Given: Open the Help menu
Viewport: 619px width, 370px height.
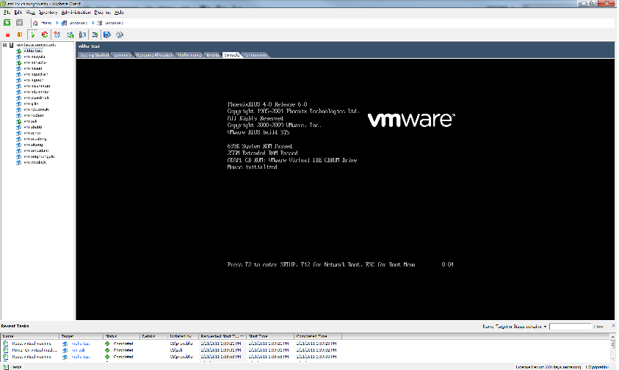Looking at the screenshot, I should (x=119, y=12).
